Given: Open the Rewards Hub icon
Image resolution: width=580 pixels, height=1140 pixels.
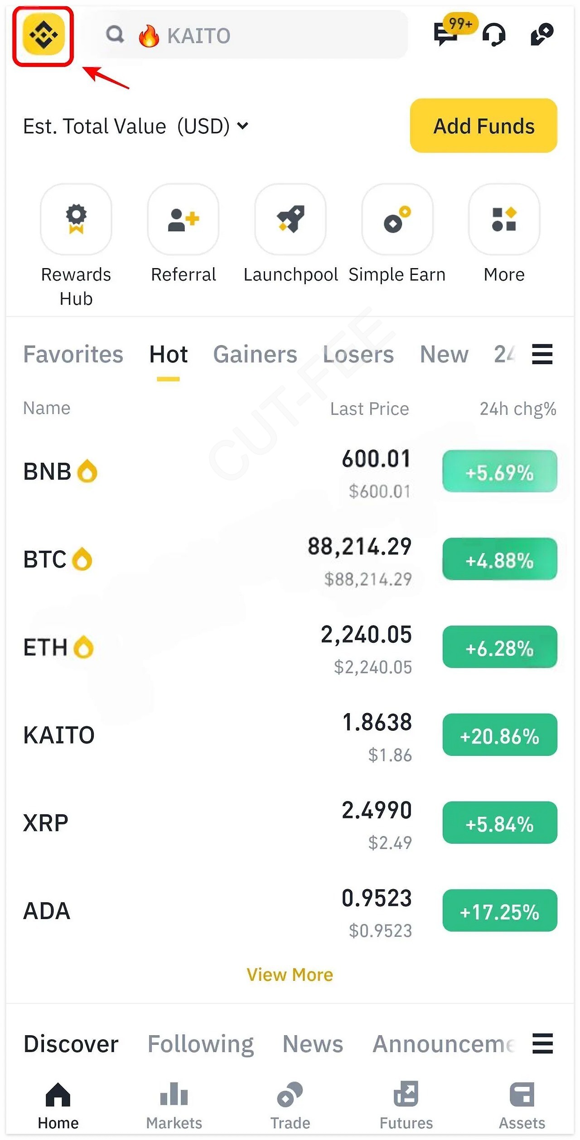Looking at the screenshot, I should (76, 220).
